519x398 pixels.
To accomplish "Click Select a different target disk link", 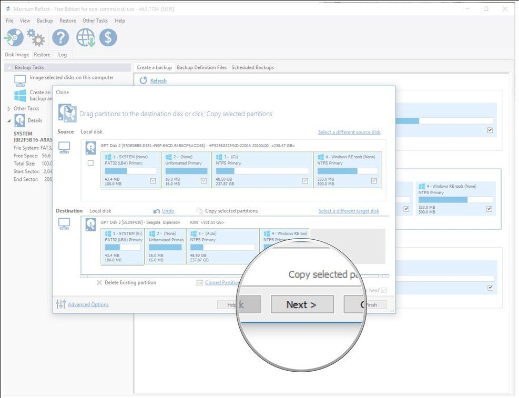I will (349, 211).
